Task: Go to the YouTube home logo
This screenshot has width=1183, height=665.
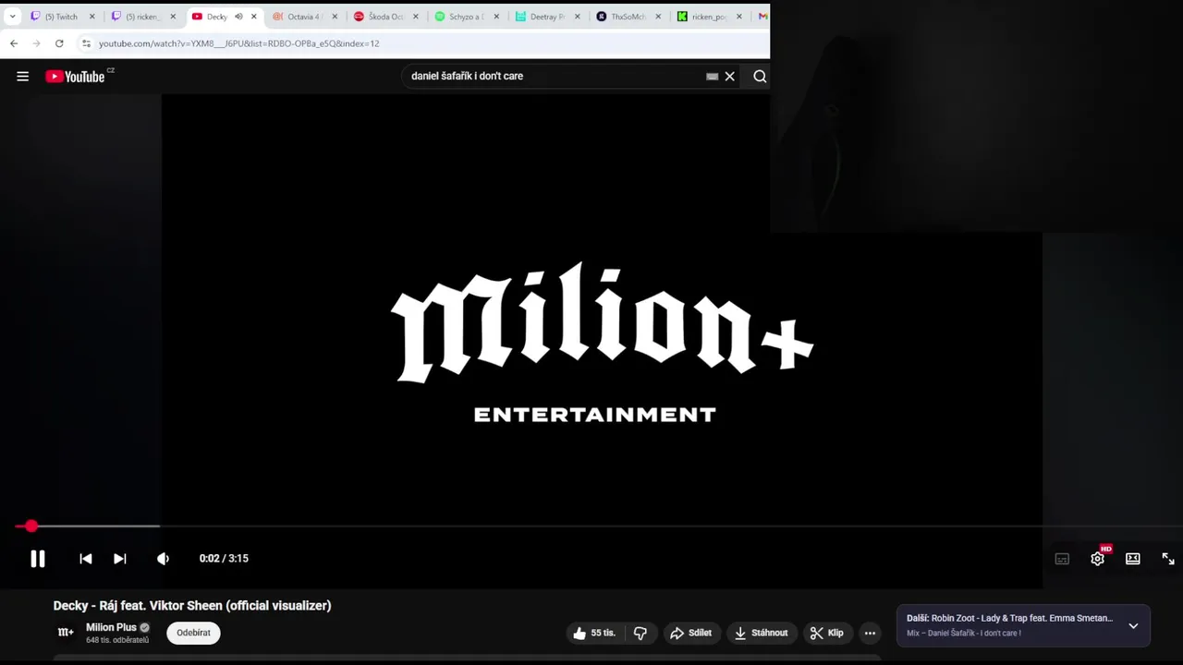Action: point(77,77)
